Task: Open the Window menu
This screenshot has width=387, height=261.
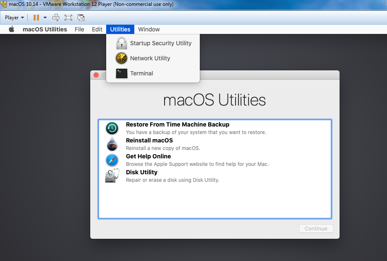Action: point(149,29)
